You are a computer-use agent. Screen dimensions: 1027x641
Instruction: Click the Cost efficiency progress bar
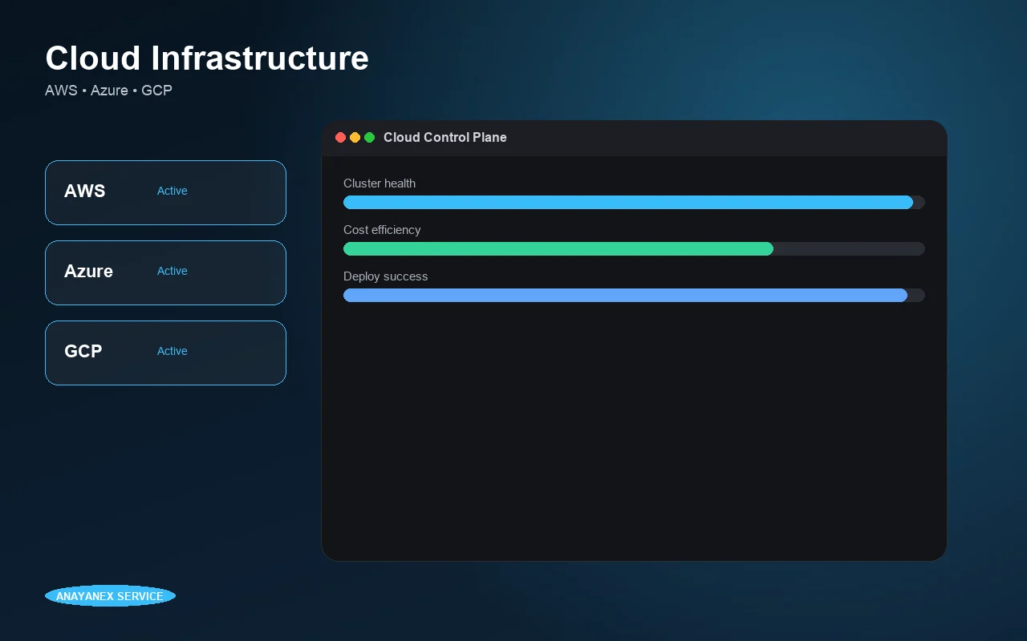click(x=634, y=248)
